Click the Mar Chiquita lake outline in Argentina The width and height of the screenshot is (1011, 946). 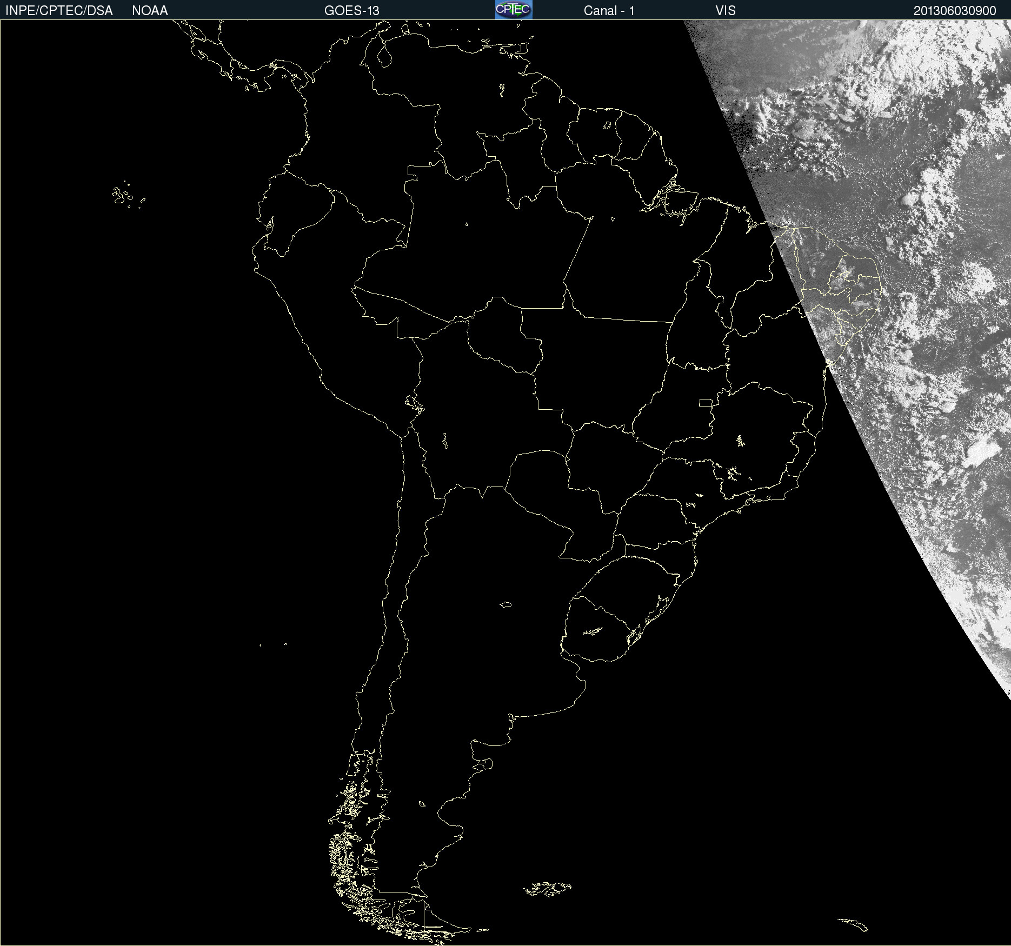(x=505, y=605)
